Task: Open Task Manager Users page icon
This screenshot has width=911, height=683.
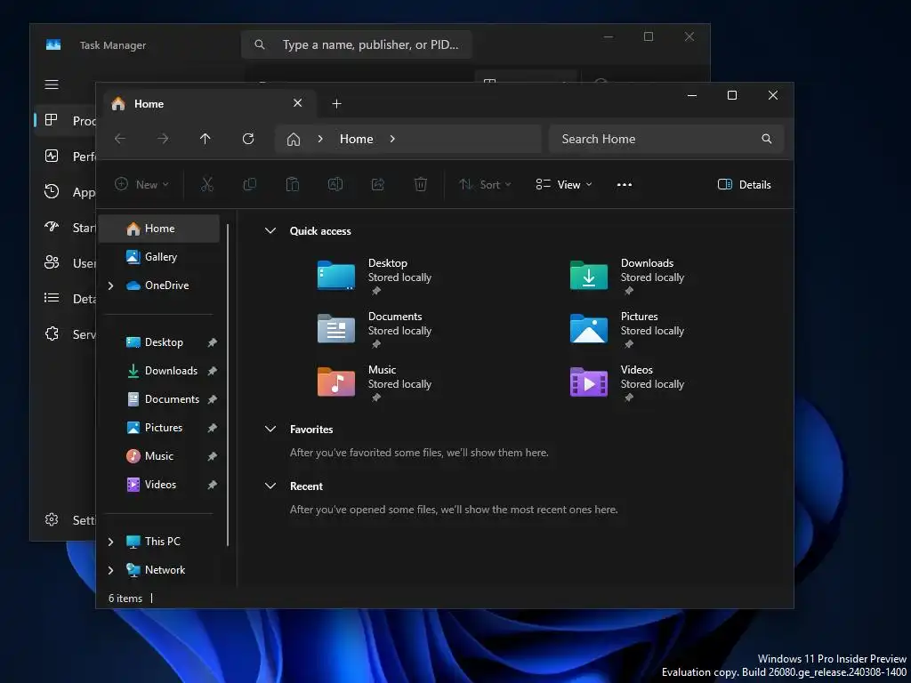Action: (52, 262)
